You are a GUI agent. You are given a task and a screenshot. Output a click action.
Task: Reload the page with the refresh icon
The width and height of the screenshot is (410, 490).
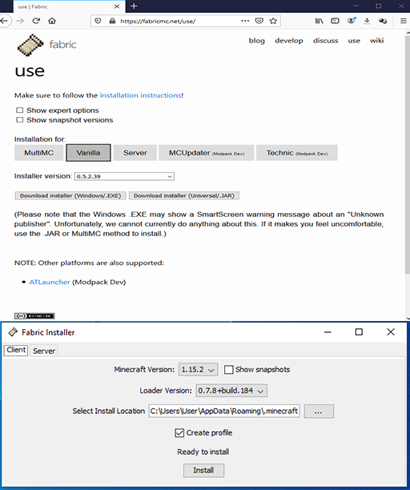[36, 21]
